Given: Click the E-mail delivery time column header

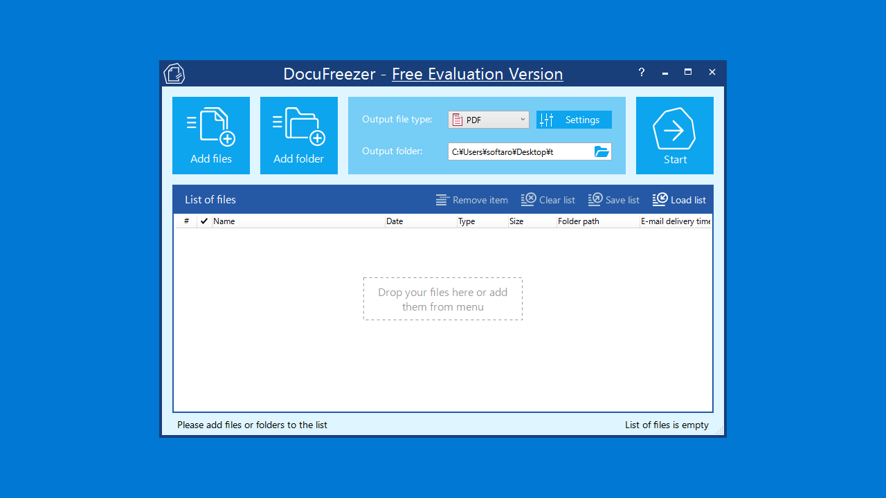Looking at the screenshot, I should tap(676, 221).
